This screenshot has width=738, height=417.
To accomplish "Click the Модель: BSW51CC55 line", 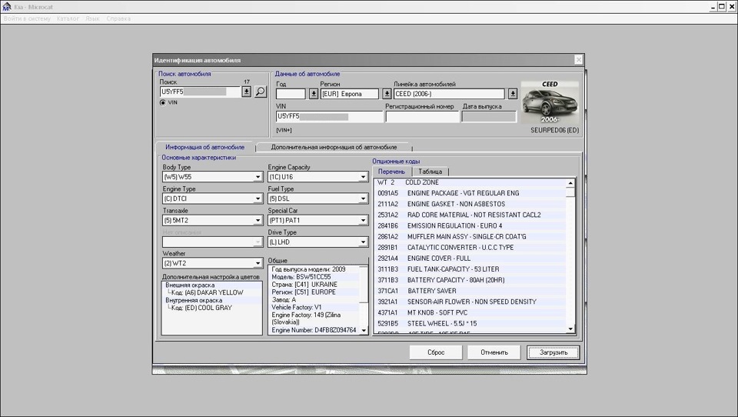I will pyautogui.click(x=301, y=277).
